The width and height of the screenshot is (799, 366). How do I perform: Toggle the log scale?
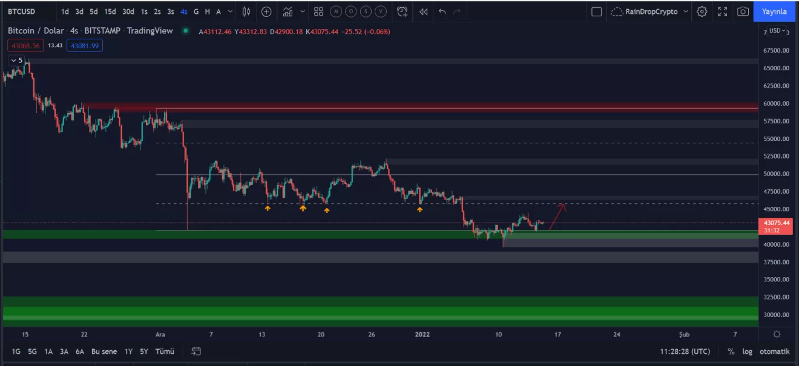click(748, 351)
